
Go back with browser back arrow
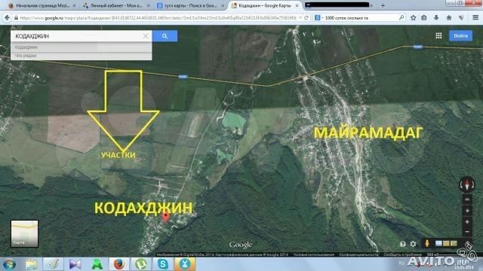point(7,18)
